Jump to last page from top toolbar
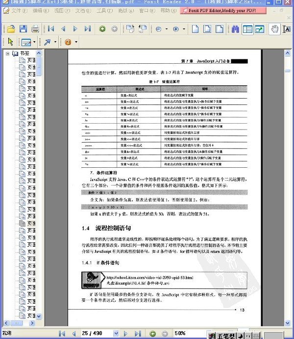Viewport: 294px width, 339px height. [x=87, y=29]
